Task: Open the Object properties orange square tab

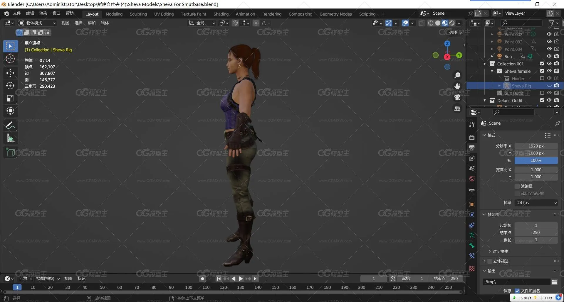Action: coord(472,205)
